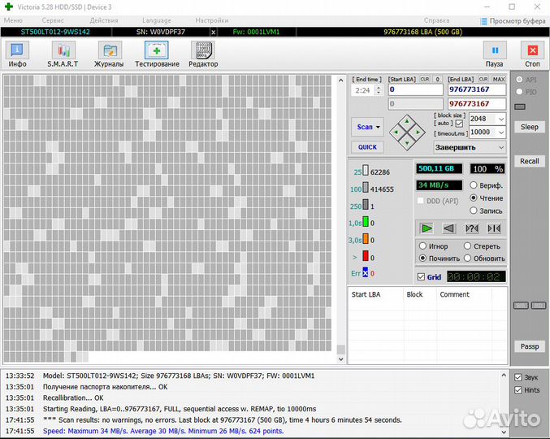Open the Журналы logs section
Image resolution: width=550 pixels, height=439 pixels.
[x=109, y=54]
